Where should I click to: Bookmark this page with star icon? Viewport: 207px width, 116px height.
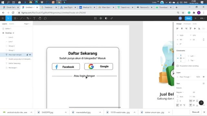point(183,13)
